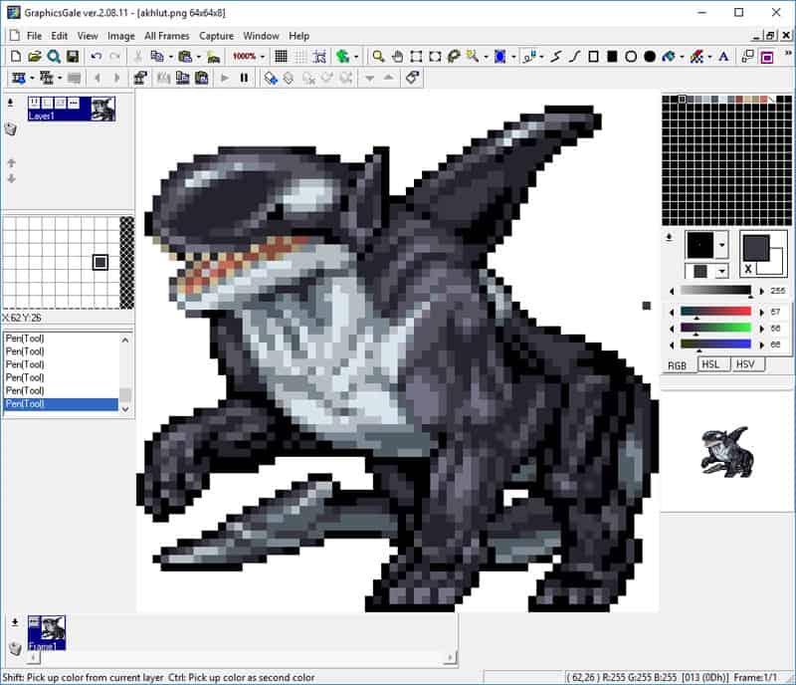Toggle the custom blue grid display
Screen dimensions: 796x685
(319, 57)
